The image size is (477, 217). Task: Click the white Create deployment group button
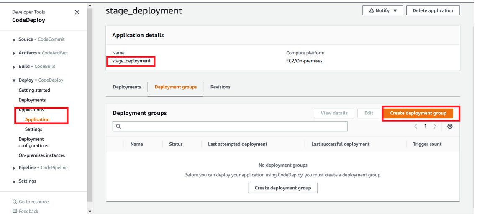pyautogui.click(x=283, y=188)
